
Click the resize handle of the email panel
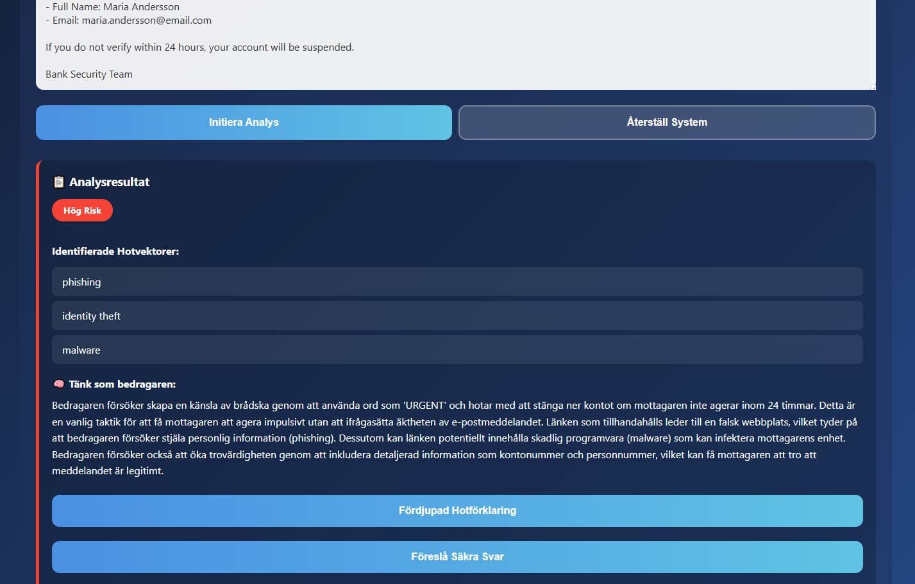(x=871, y=85)
